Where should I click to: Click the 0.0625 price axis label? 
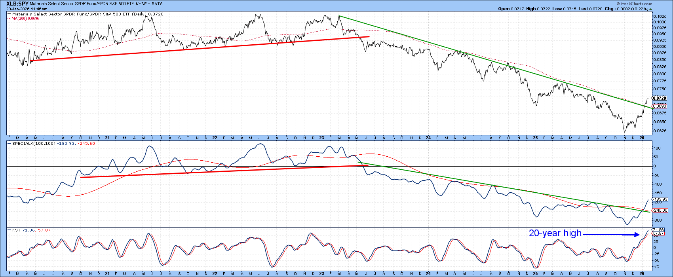[660, 131]
